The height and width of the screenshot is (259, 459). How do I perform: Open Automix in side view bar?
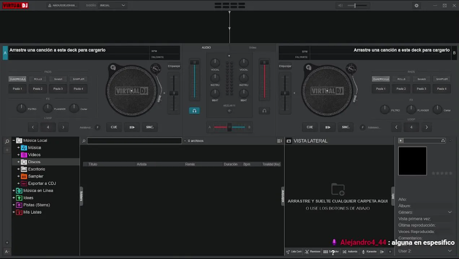click(350, 252)
